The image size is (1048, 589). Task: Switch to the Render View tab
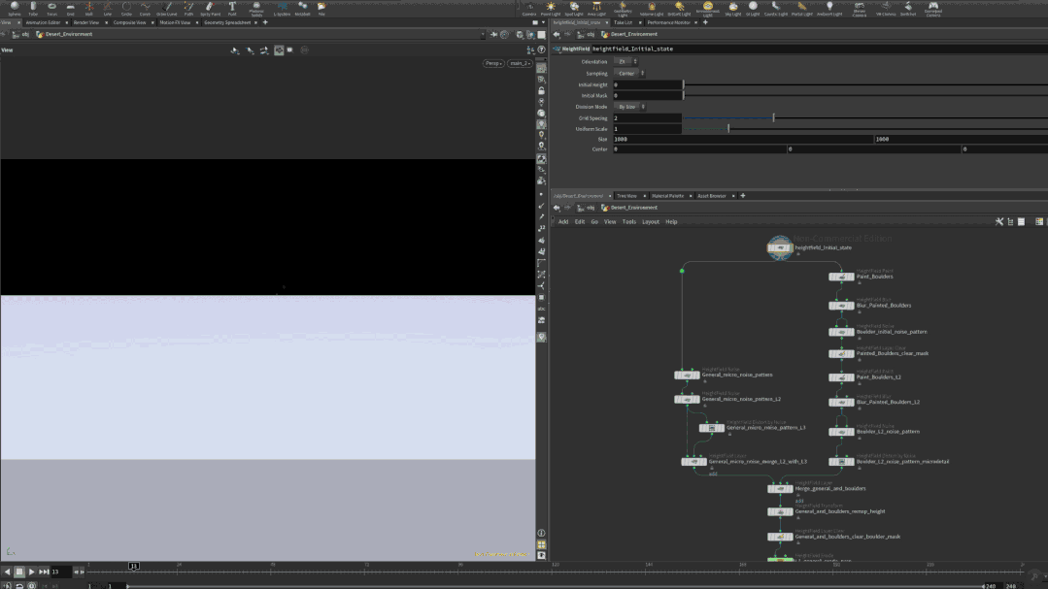coord(86,22)
